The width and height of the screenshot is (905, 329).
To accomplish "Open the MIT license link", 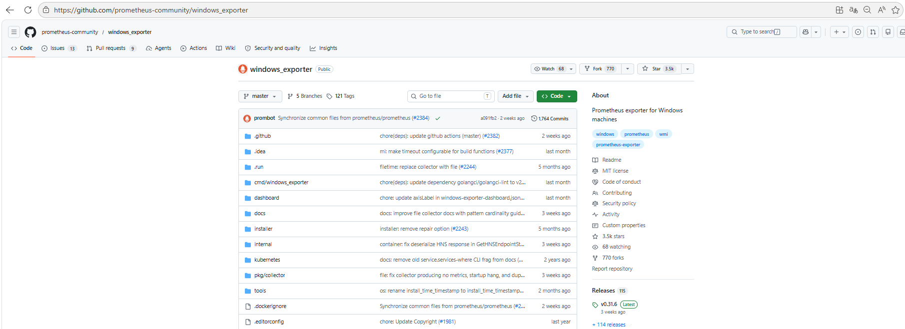I will coord(615,171).
